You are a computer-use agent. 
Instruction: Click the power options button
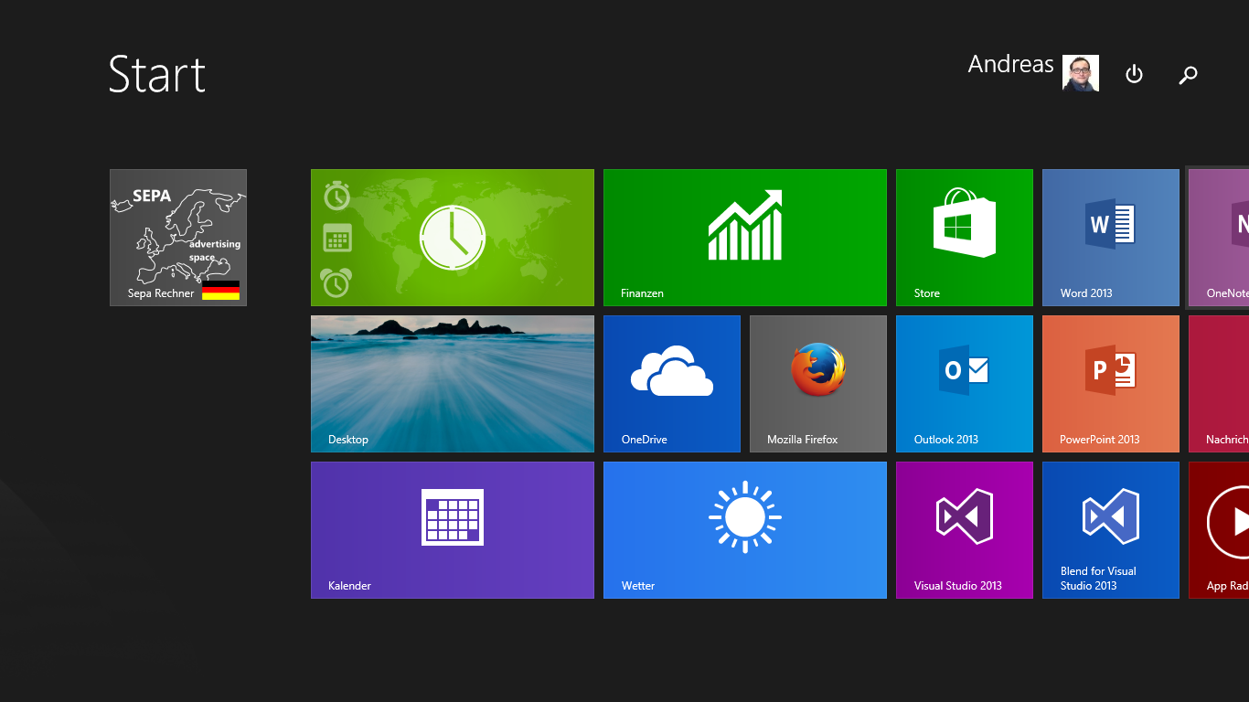coord(1134,74)
